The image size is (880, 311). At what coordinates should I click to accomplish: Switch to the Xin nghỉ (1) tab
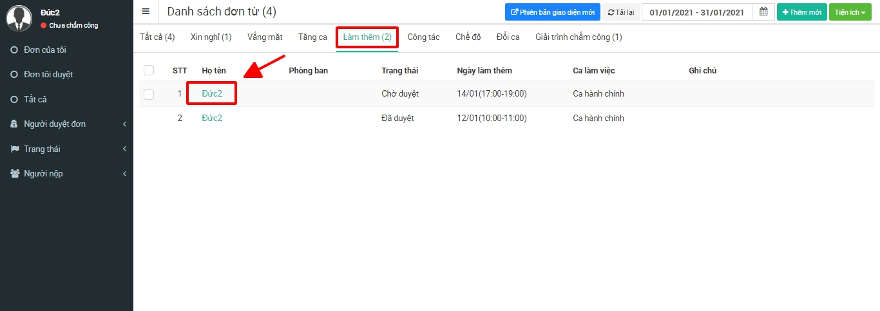click(x=211, y=37)
